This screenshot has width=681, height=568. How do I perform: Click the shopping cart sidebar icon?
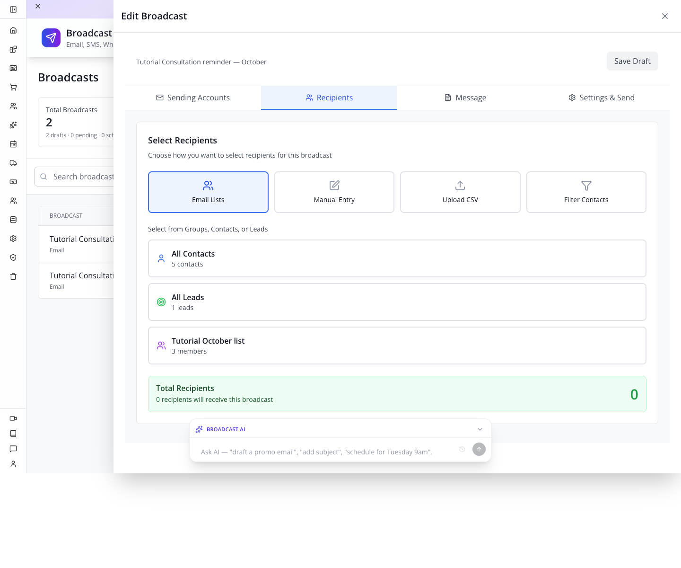click(x=13, y=87)
